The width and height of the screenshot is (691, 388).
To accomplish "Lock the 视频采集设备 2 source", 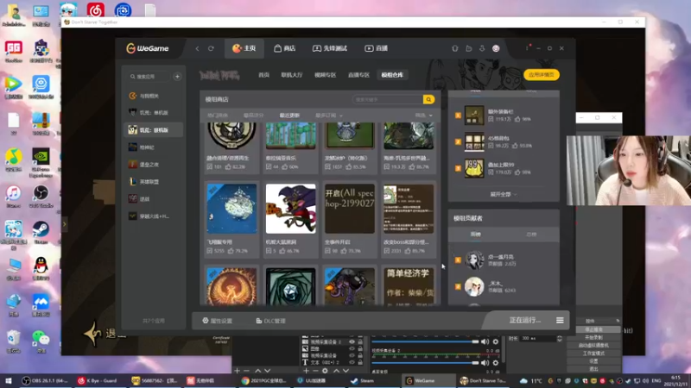I will (x=360, y=341).
